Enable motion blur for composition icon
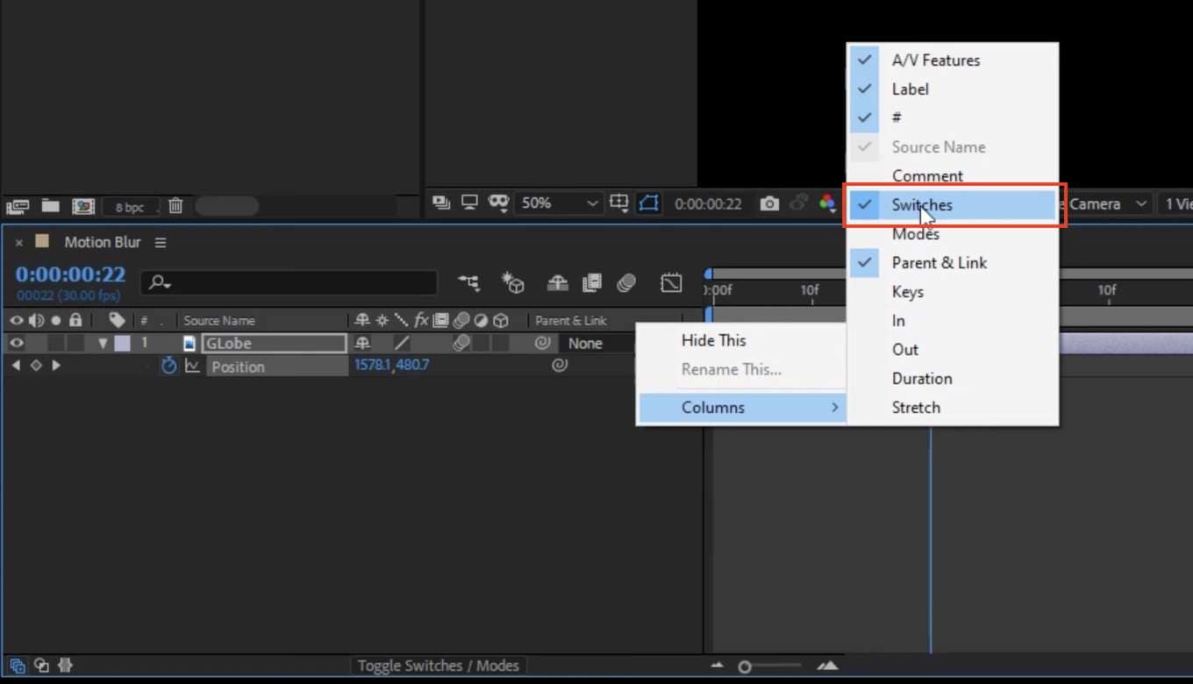The height and width of the screenshot is (684, 1193). pos(625,282)
